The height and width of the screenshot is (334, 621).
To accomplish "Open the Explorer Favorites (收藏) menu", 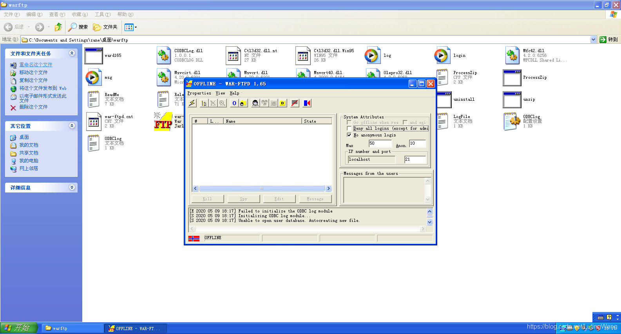I will point(80,15).
